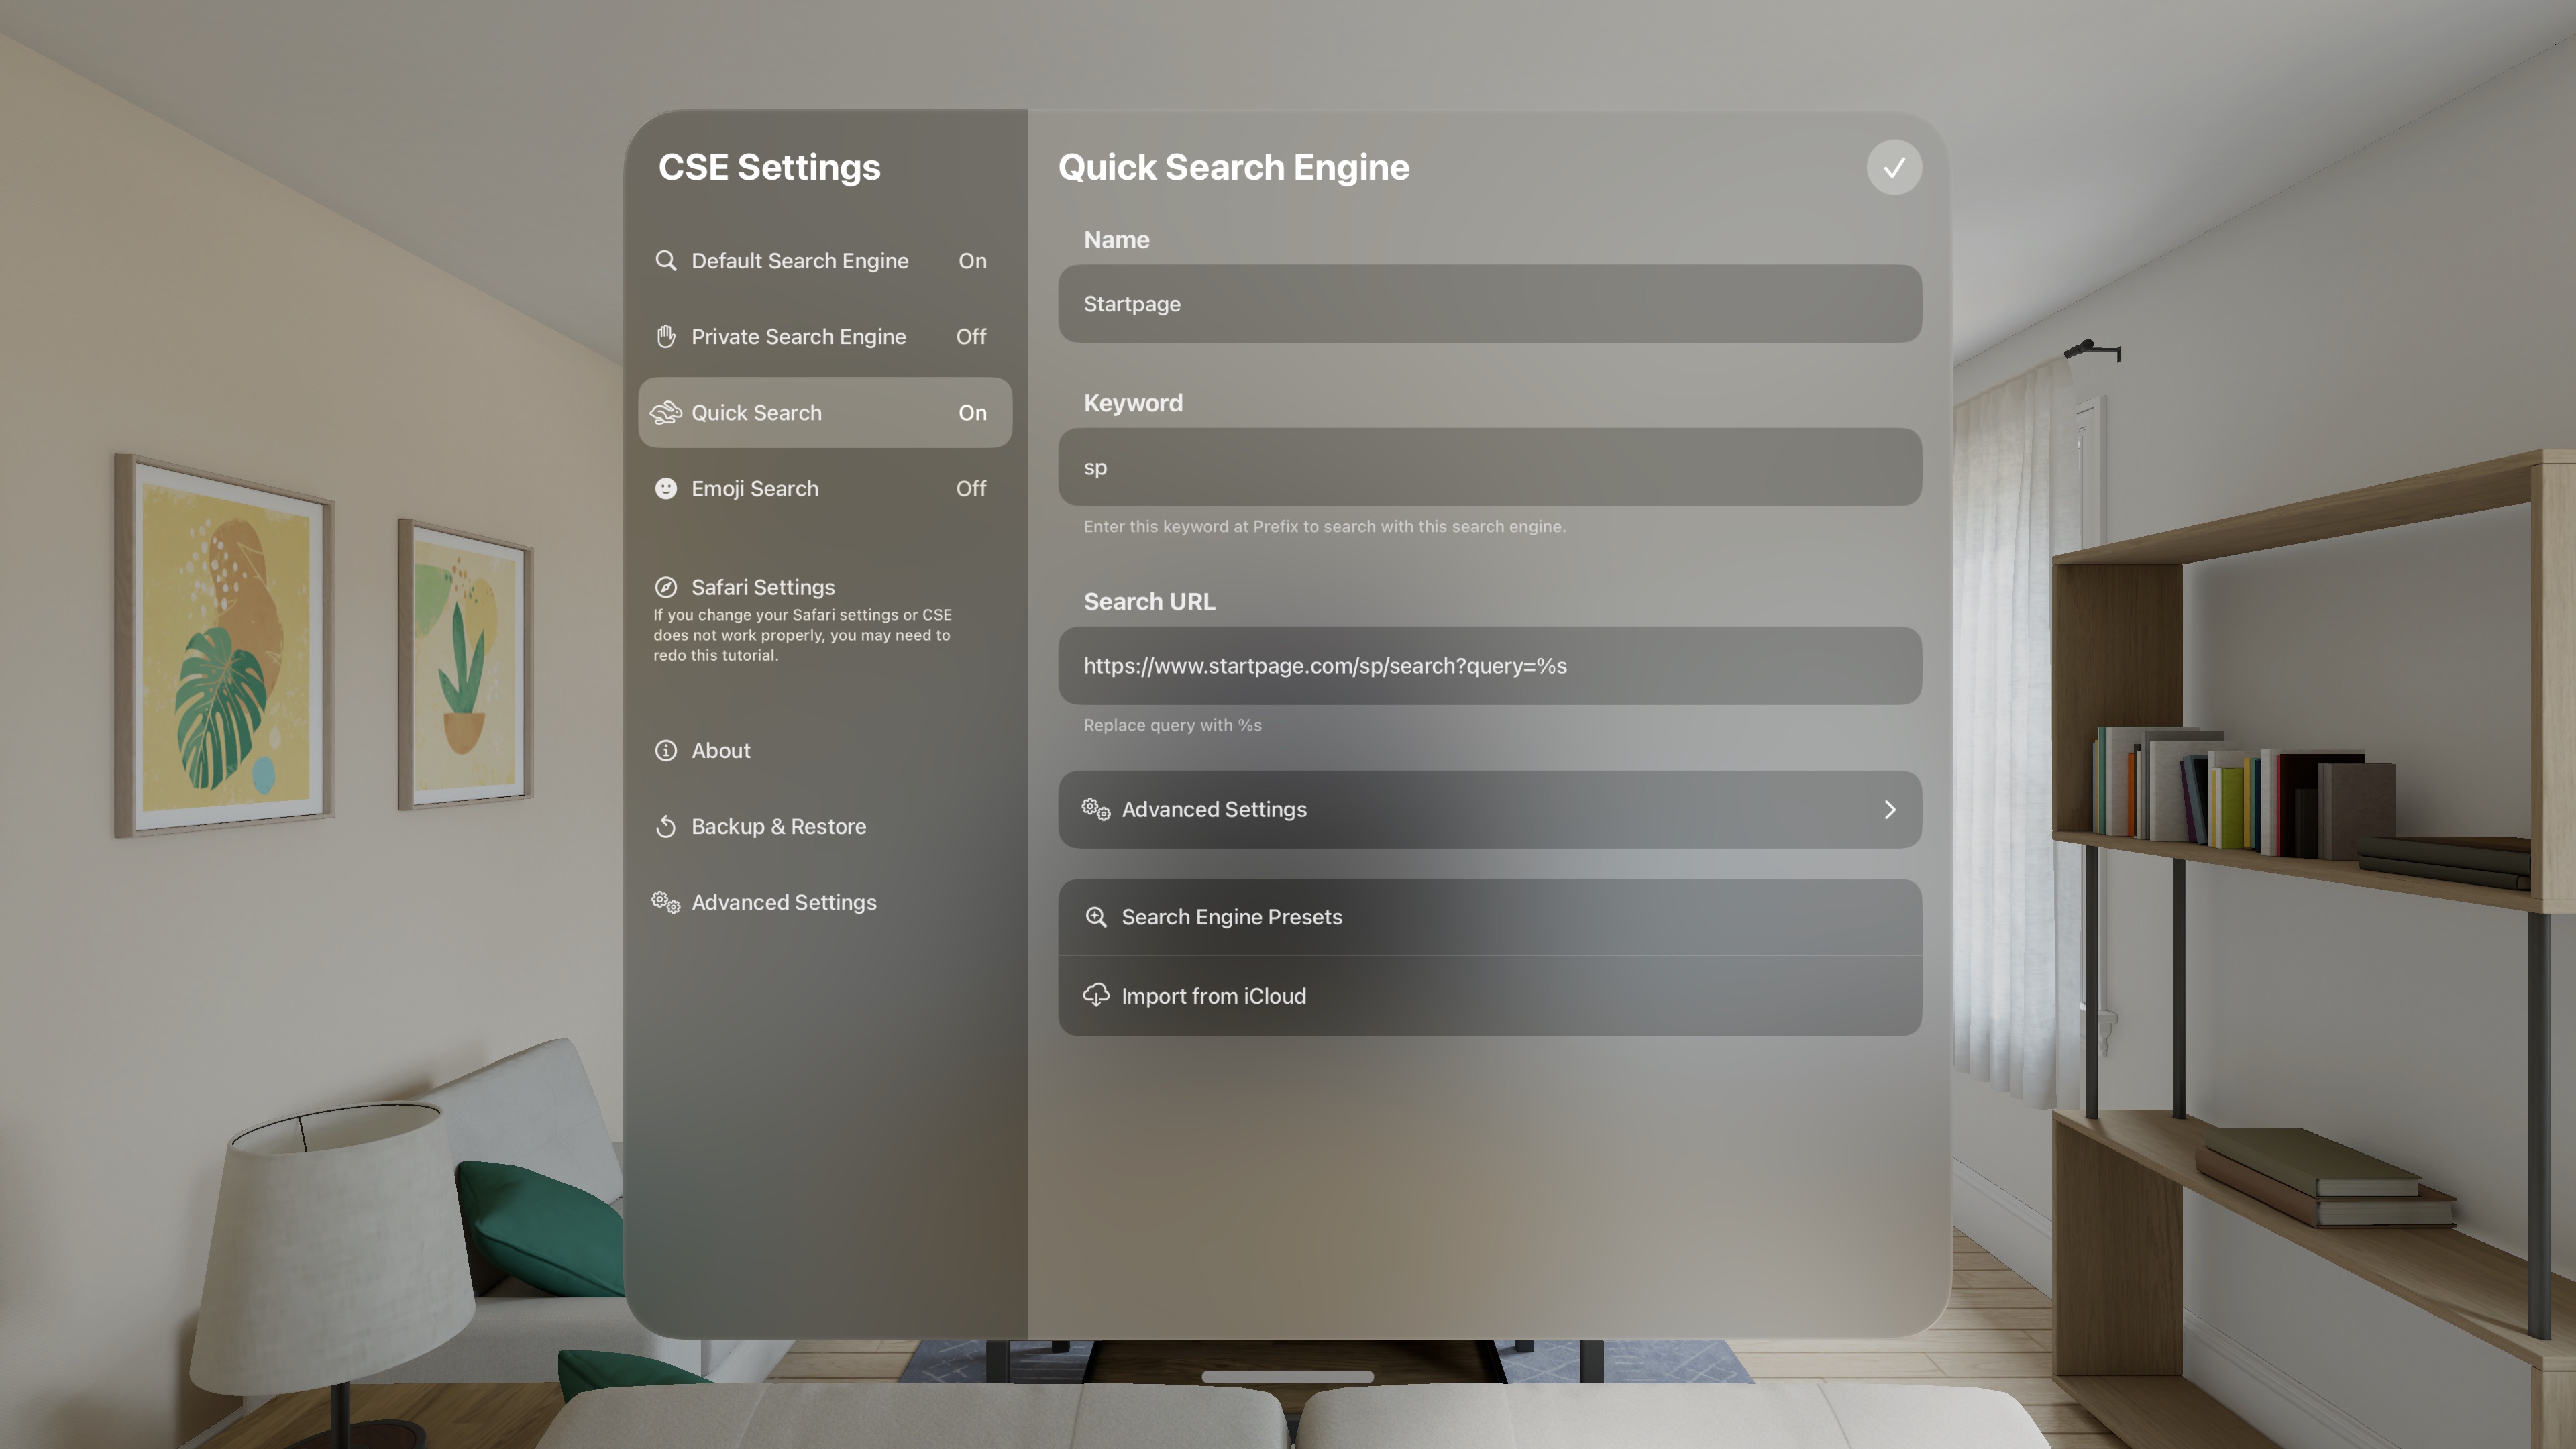2576x1449 pixels.
Task: Click the Off status of Emoji Search
Action: 971,489
